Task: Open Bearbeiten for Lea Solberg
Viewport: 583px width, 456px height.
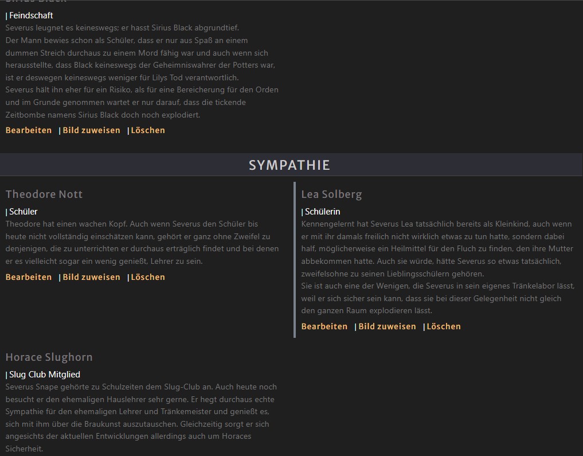Action: click(324, 326)
